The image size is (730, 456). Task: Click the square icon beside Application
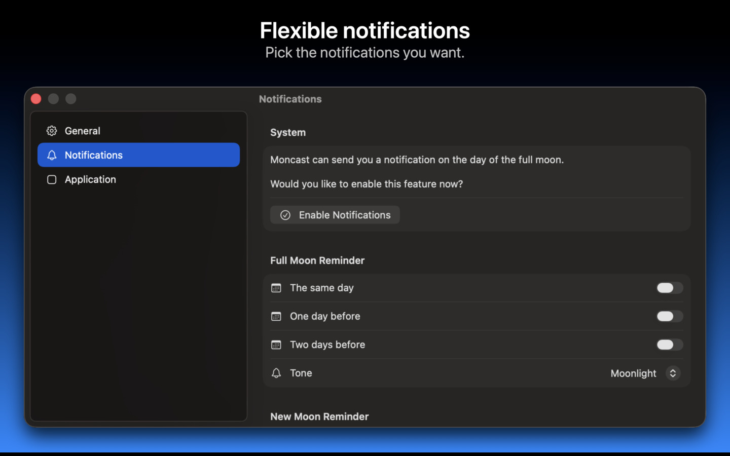(x=52, y=179)
